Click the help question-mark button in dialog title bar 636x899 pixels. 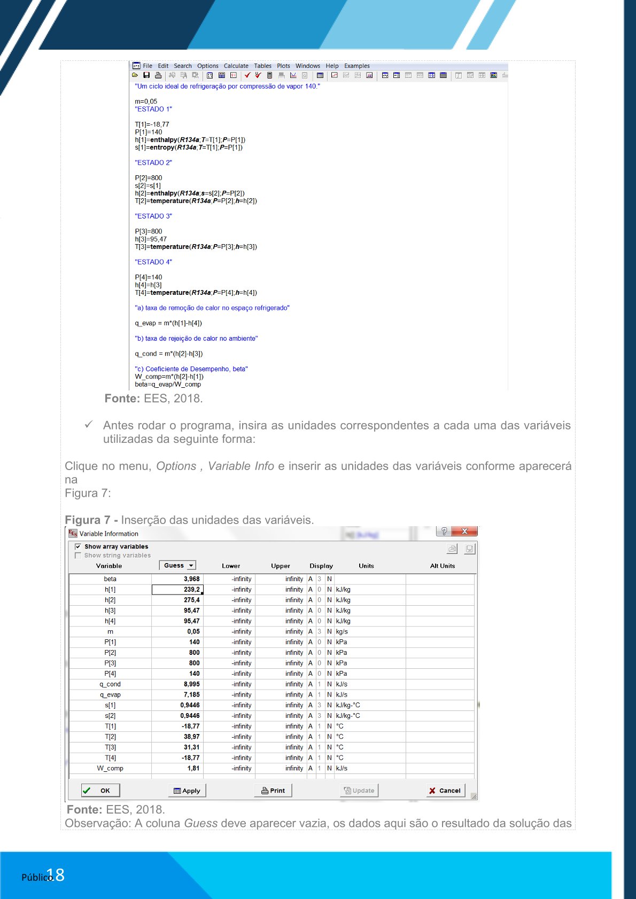[x=443, y=531]
